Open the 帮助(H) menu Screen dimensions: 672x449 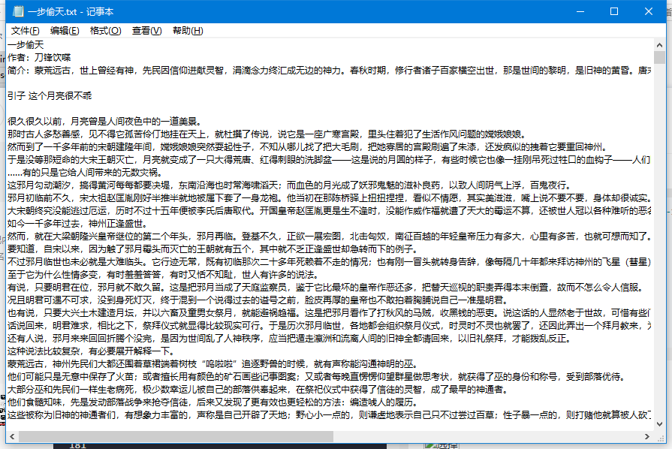coord(188,31)
